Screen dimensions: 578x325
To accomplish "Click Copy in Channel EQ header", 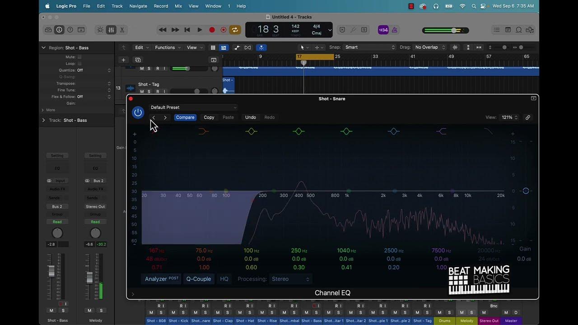I will 209,117.
